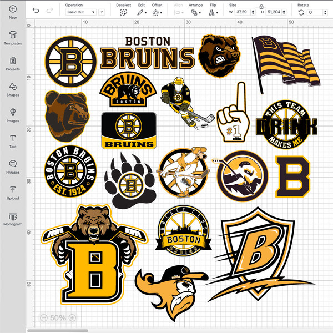Screen dimensions: 333x333
Task: Select the This Team Makes Me Drink logo
Action: (286, 124)
